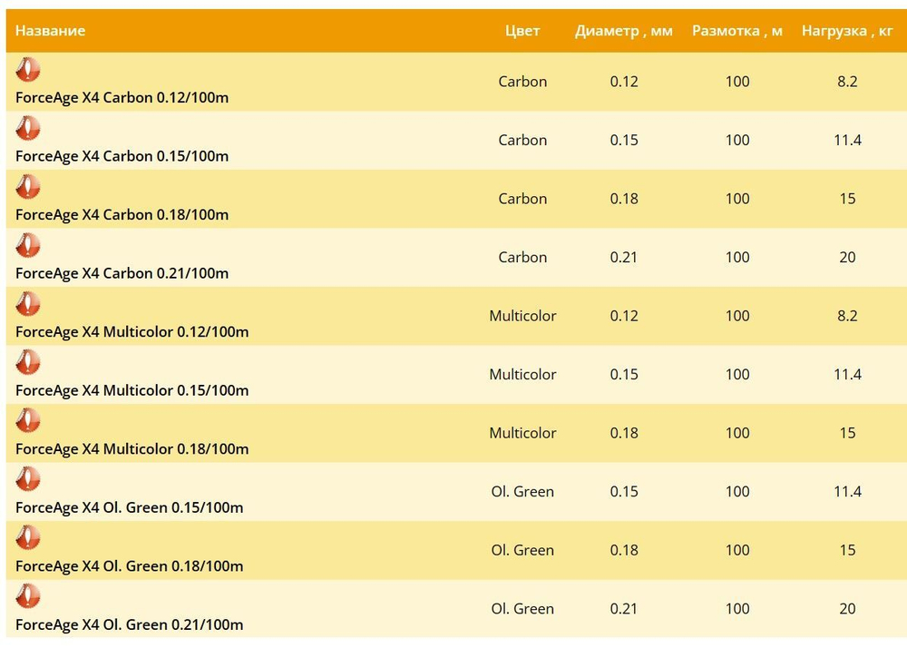907x648 pixels.
Task: Click the Нагрузка, кг column header
Action: [847, 31]
